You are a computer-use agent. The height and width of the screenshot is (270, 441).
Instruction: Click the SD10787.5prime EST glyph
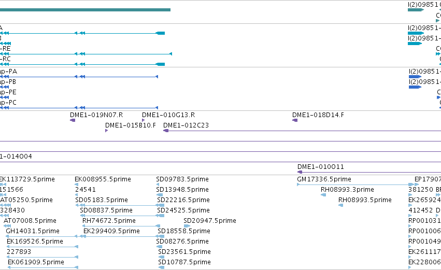point(161,267)
